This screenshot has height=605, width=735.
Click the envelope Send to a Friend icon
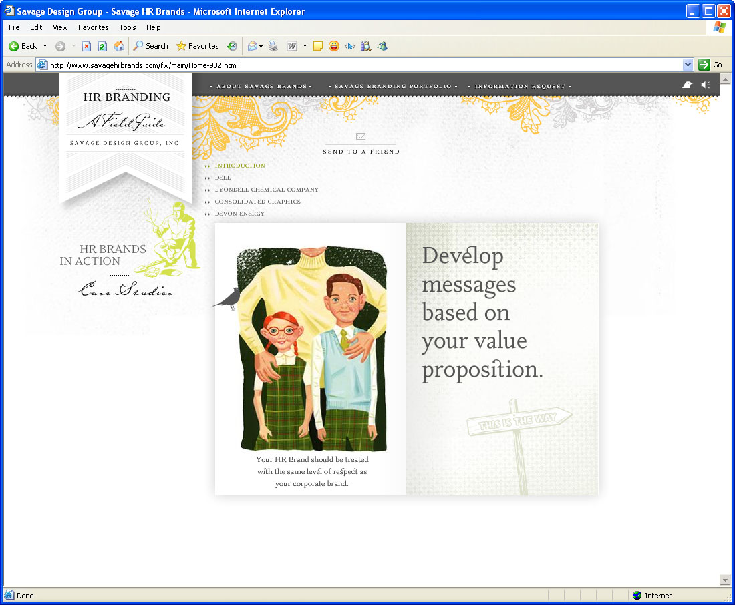click(361, 136)
